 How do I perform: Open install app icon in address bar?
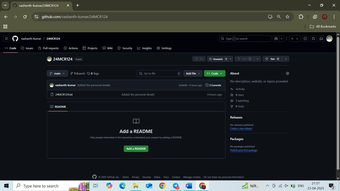[x=270, y=17]
